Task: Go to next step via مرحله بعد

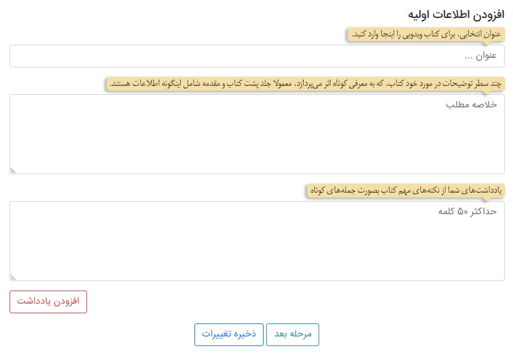Action: tap(292, 334)
